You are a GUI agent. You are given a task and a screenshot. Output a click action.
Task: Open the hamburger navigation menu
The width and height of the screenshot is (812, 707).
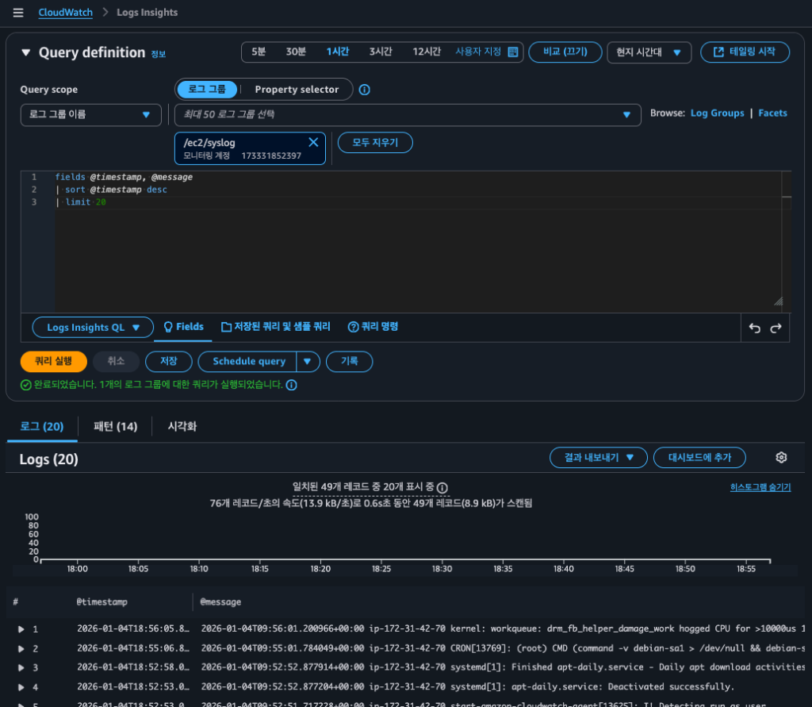[x=17, y=13]
